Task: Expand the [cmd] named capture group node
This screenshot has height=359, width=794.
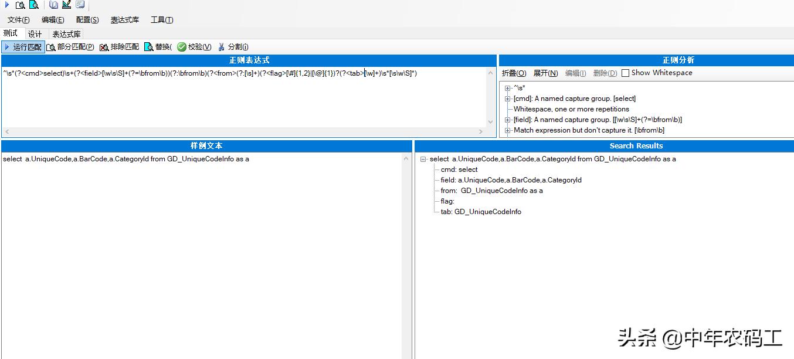Action: click(x=507, y=98)
